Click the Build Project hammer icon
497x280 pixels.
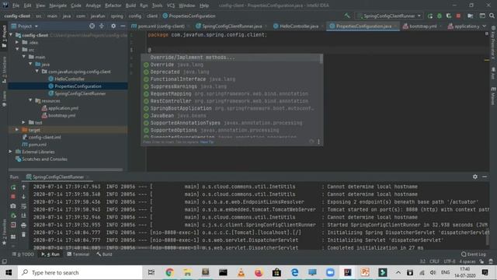pos(347,16)
